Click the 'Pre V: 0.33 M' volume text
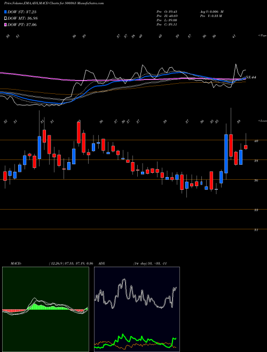 pos(210,16)
